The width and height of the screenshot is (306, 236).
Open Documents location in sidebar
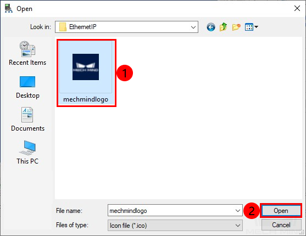click(x=27, y=120)
